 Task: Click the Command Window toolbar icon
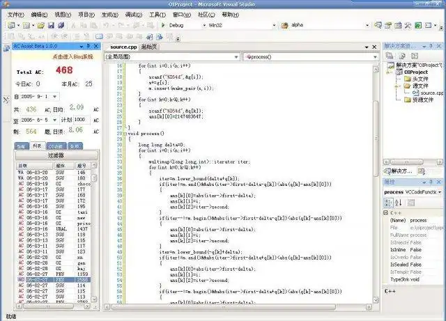429,25
